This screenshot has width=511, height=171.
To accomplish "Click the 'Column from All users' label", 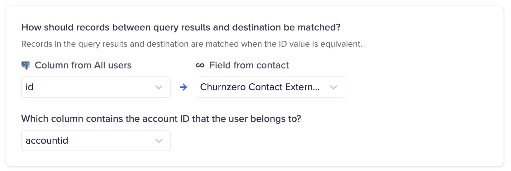I will click(x=83, y=65).
